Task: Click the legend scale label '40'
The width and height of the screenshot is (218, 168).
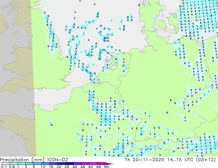Action: point(90,167)
